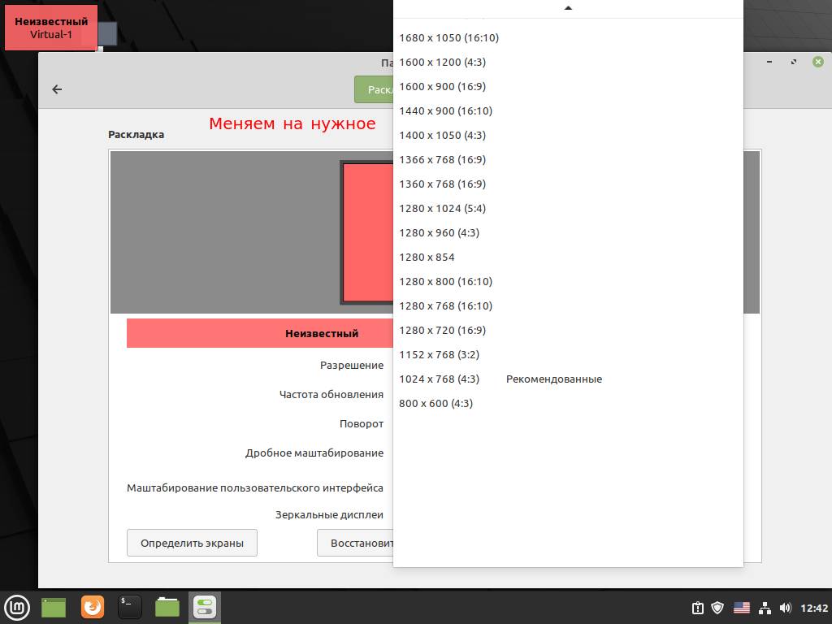Open the shield update manager tray icon
The width and height of the screenshot is (832, 624).
(x=717, y=608)
